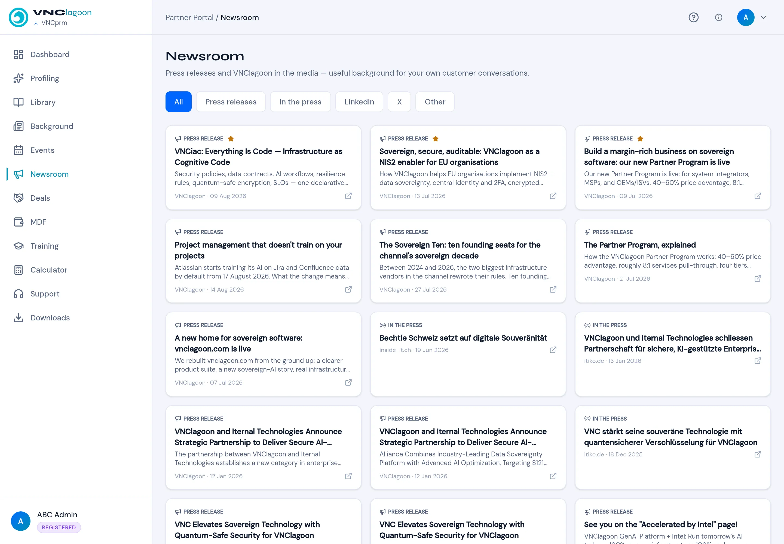Open The Sovereign Ten press release title
Image resolution: width=784 pixels, height=544 pixels.
pos(460,250)
